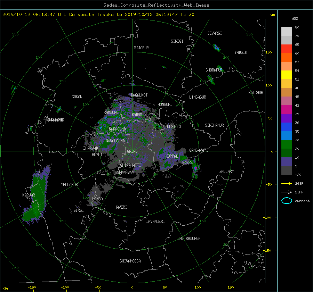The height and width of the screenshot is (292, 313).
Task: Click the cyan 'current' ellipse legend icon
Action: coord(287,201)
